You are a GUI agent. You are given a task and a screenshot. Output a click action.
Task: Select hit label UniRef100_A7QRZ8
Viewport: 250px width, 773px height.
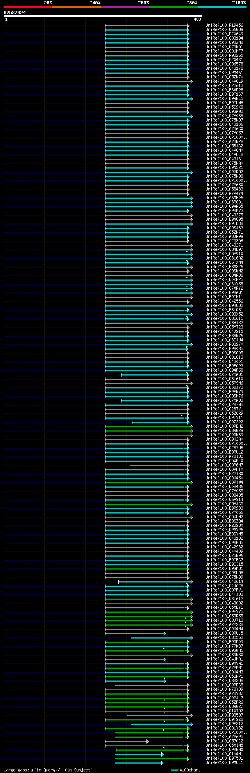tap(224, 142)
